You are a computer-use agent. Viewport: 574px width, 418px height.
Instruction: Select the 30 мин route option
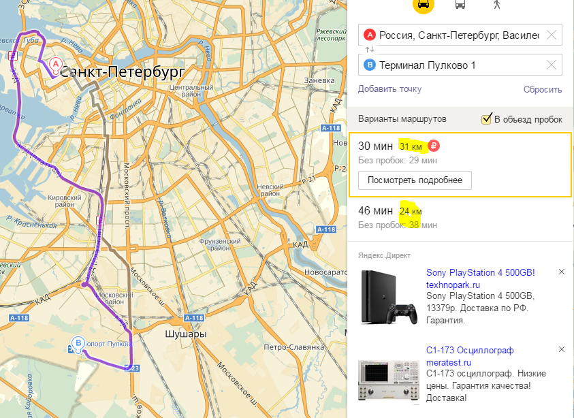[x=460, y=165]
